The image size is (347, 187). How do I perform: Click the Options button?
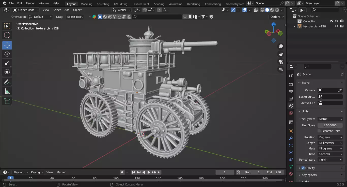click(277, 17)
